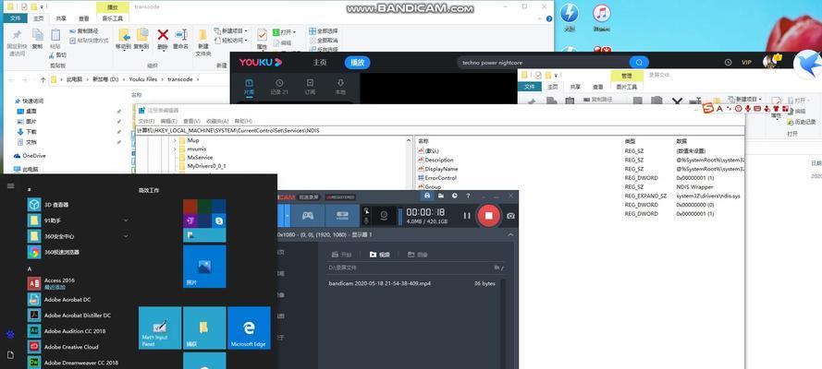Screen dimensions: 822x369
Task: Open Youku 订阅 subscriptions icon
Action: (x=310, y=87)
